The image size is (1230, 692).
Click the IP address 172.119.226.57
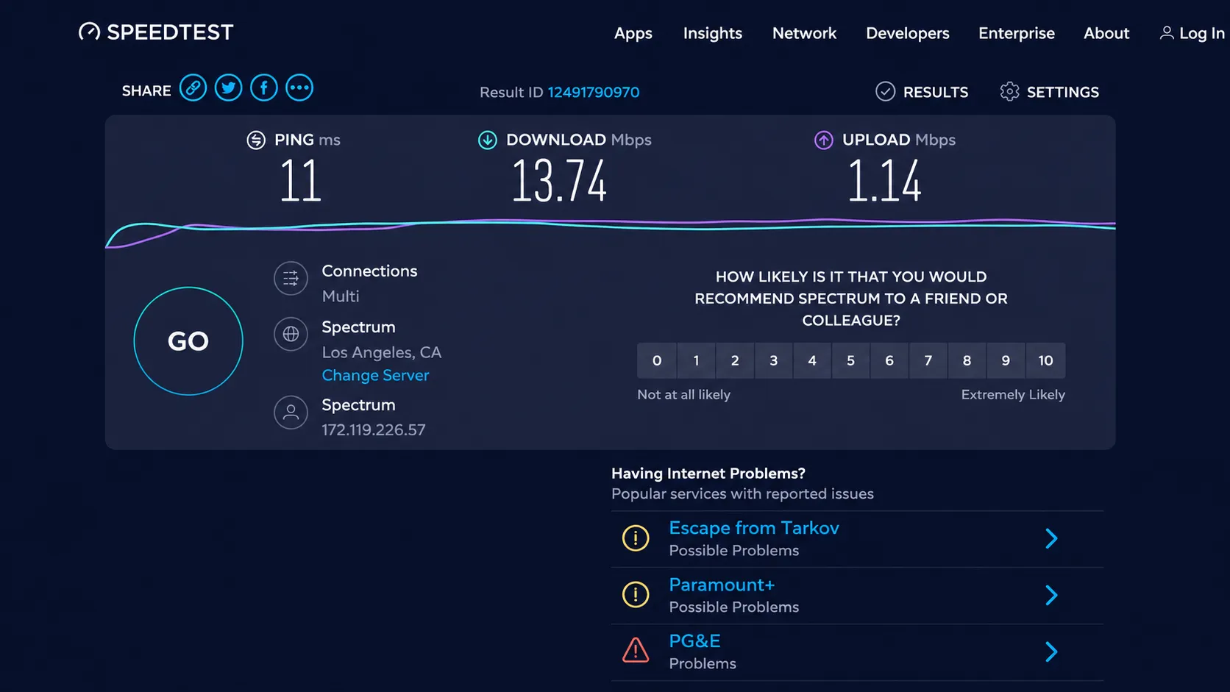pos(374,429)
